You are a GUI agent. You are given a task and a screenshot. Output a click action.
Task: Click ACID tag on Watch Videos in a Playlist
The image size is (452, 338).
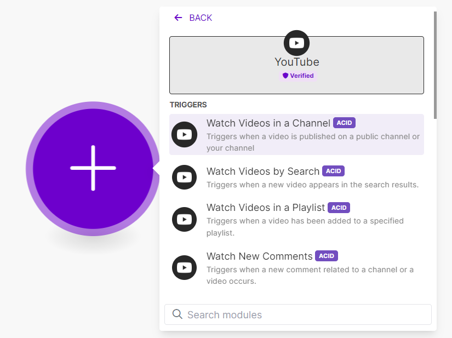[339, 208]
